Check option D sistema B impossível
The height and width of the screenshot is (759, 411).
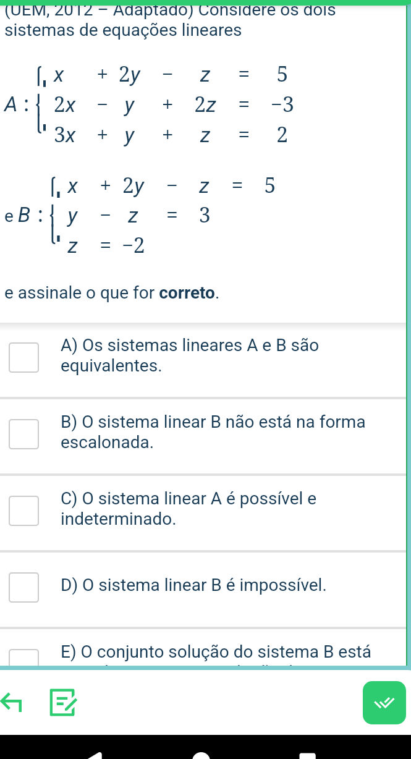tap(23, 587)
